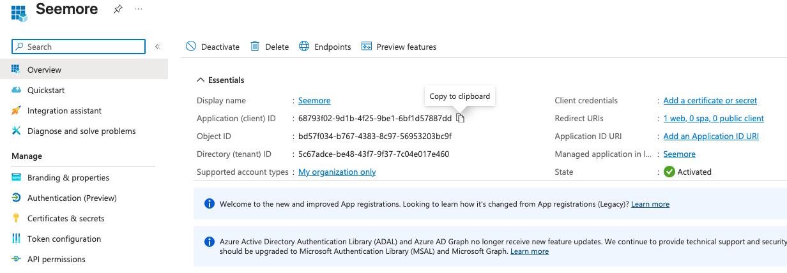Open Preview features
The width and height of the screenshot is (787, 273).
point(399,47)
